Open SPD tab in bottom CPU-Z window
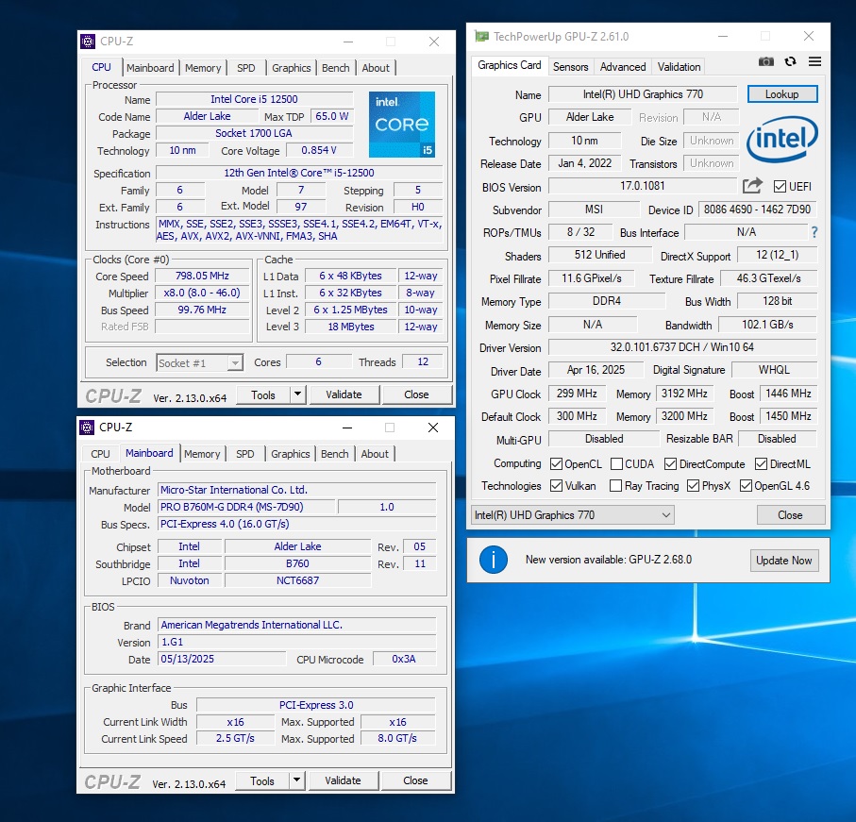Image resolution: width=856 pixels, height=822 pixels. 245,454
